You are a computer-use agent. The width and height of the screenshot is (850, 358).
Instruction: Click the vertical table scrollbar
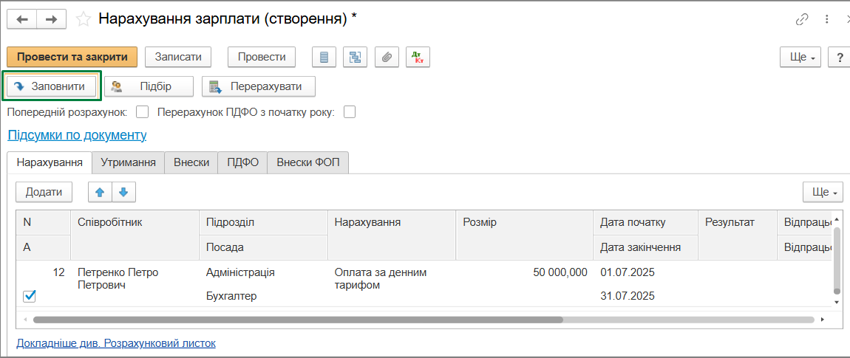pos(837,260)
